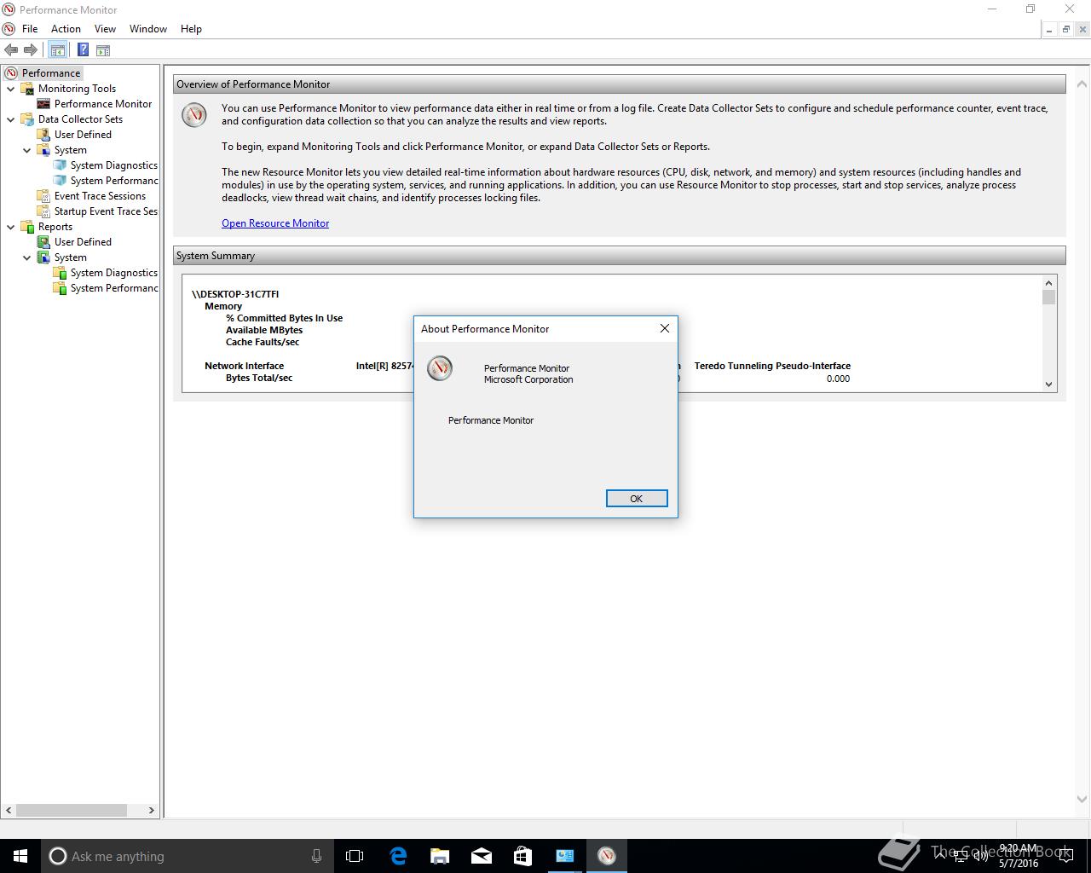Click Open Resource Monitor link
1091x873 pixels.
[275, 223]
